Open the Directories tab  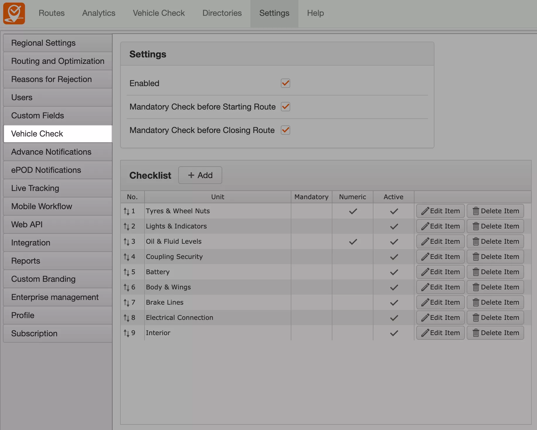[222, 13]
